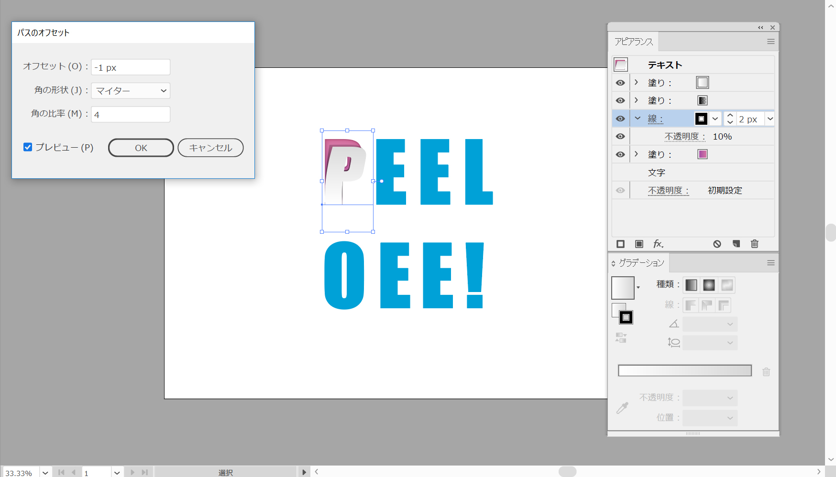Click the Add New Fill icon
The height and width of the screenshot is (477, 836).
click(x=639, y=244)
